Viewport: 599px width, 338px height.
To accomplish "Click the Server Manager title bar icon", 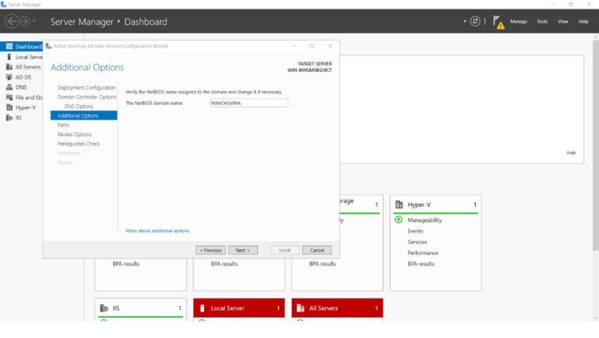I will coord(3,4).
